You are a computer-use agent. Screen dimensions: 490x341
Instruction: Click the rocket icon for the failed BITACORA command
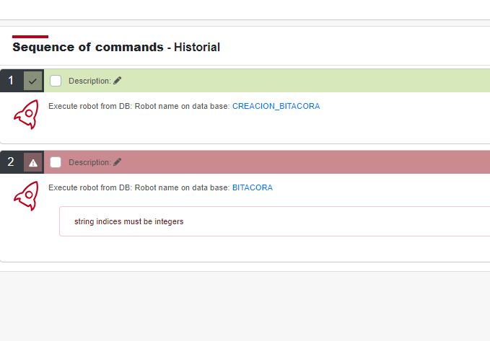coord(26,196)
